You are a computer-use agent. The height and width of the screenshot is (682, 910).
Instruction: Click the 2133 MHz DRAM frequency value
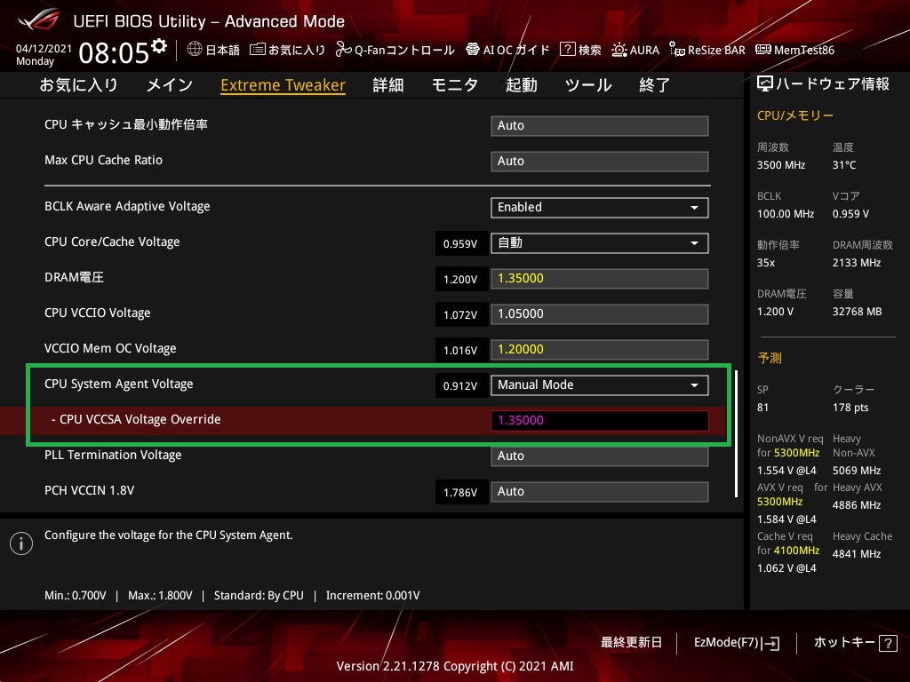[x=857, y=263]
